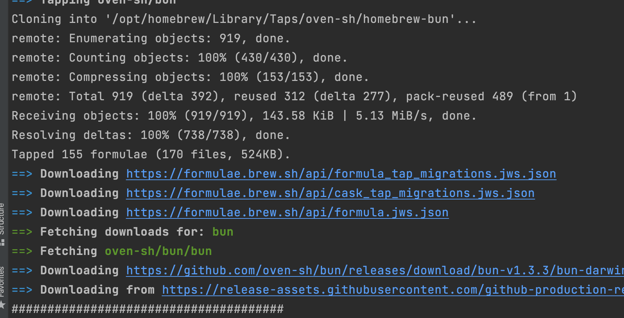Click the 'Receiving objects: 100%' line
Image resolution: width=624 pixels, height=318 pixels.
click(244, 116)
